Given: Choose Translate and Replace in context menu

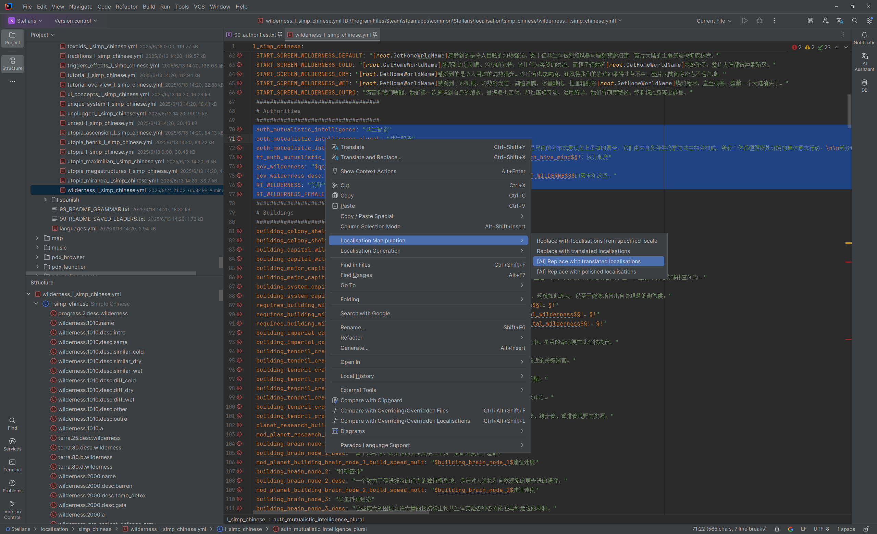Looking at the screenshot, I should coord(428,157).
